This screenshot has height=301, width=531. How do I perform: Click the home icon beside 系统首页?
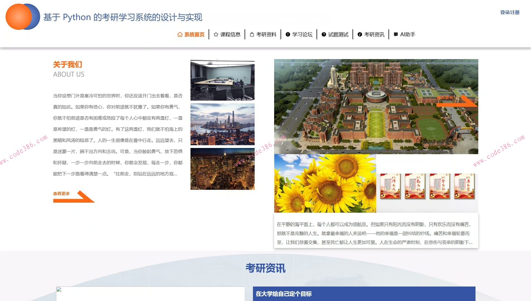(180, 35)
